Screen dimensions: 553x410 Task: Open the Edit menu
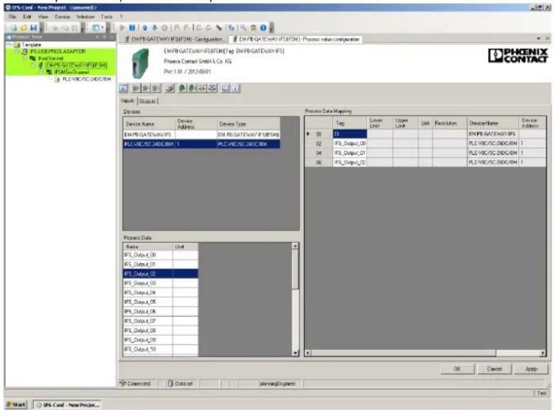(27, 16)
